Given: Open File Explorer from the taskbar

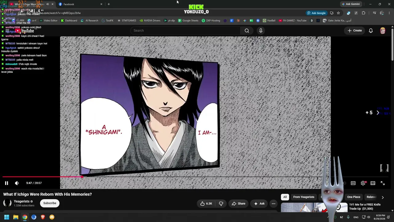Looking at the screenshot, I should coord(16,217).
